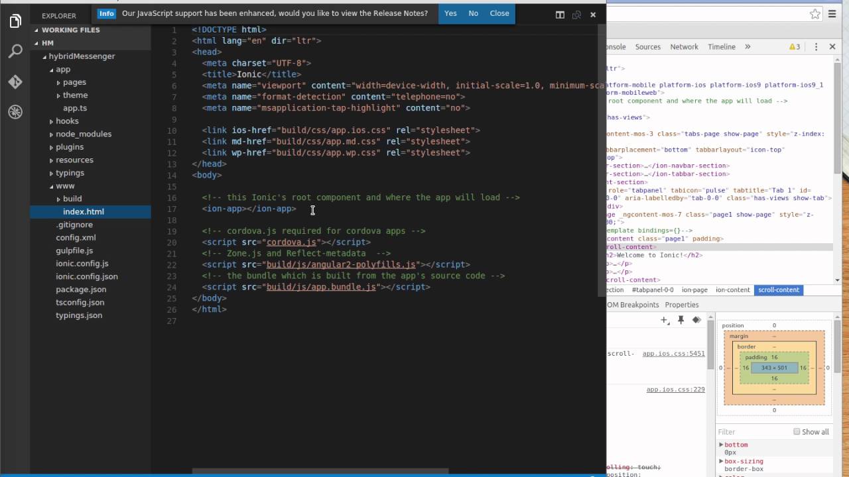
Task: Open the Explorer view in activity bar
Action: click(x=15, y=21)
